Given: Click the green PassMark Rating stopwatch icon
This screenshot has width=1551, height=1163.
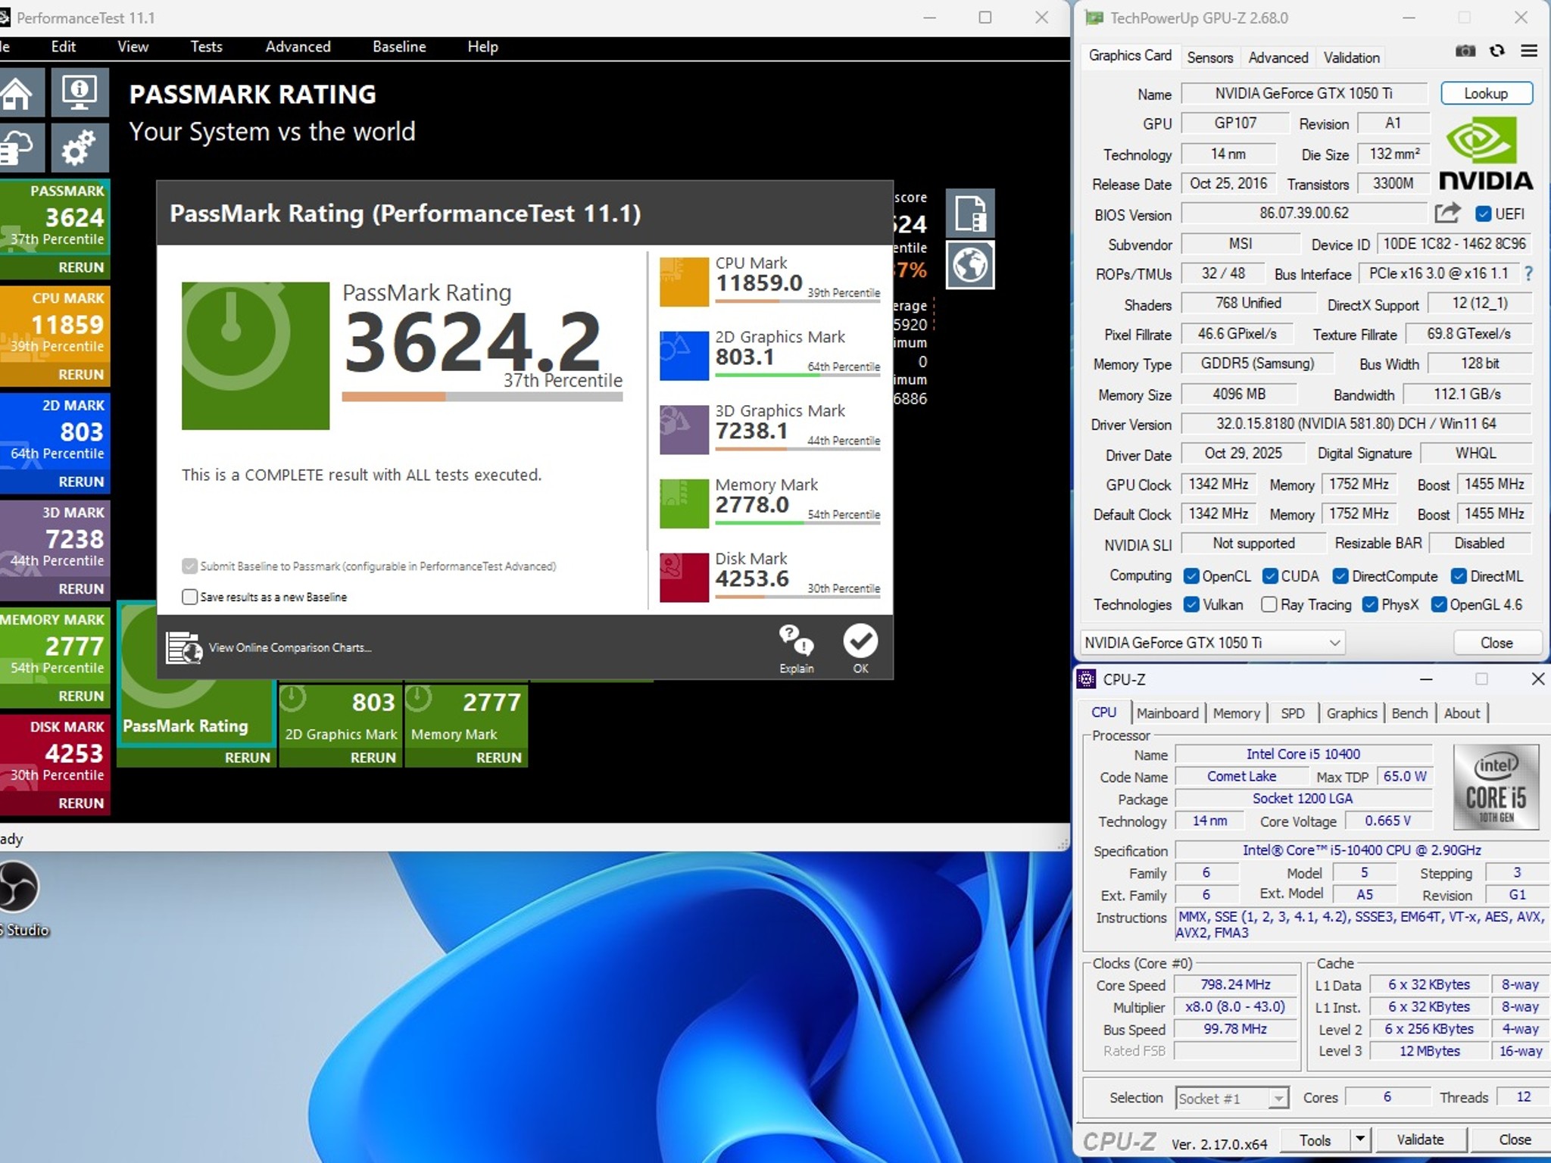Looking at the screenshot, I should [255, 356].
